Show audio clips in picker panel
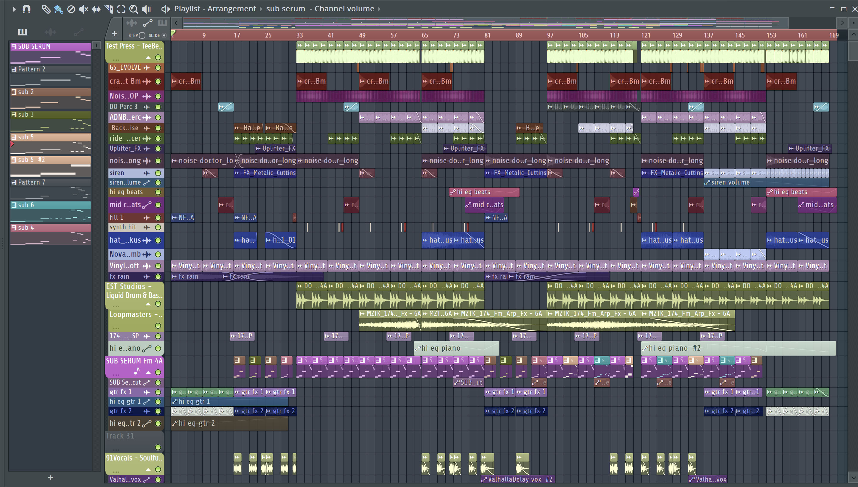 point(51,32)
